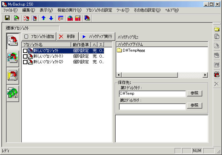Click the blue up arrow toolbar icon
This screenshot has width=222, height=155.
(x=43, y=18)
